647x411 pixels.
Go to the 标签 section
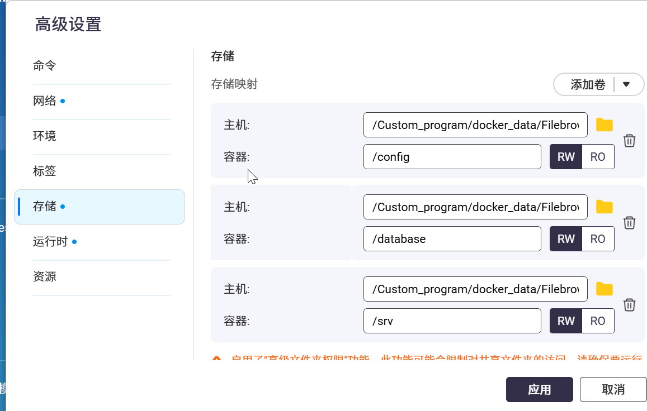click(45, 171)
